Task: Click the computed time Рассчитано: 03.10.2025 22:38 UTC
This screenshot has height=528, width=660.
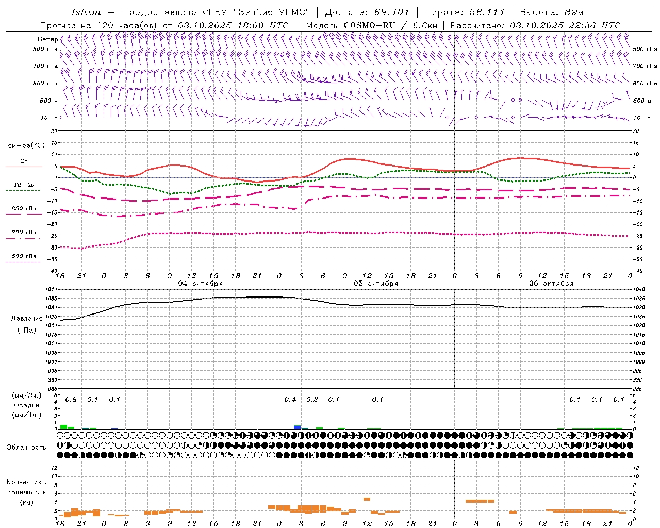Action: 535,25
